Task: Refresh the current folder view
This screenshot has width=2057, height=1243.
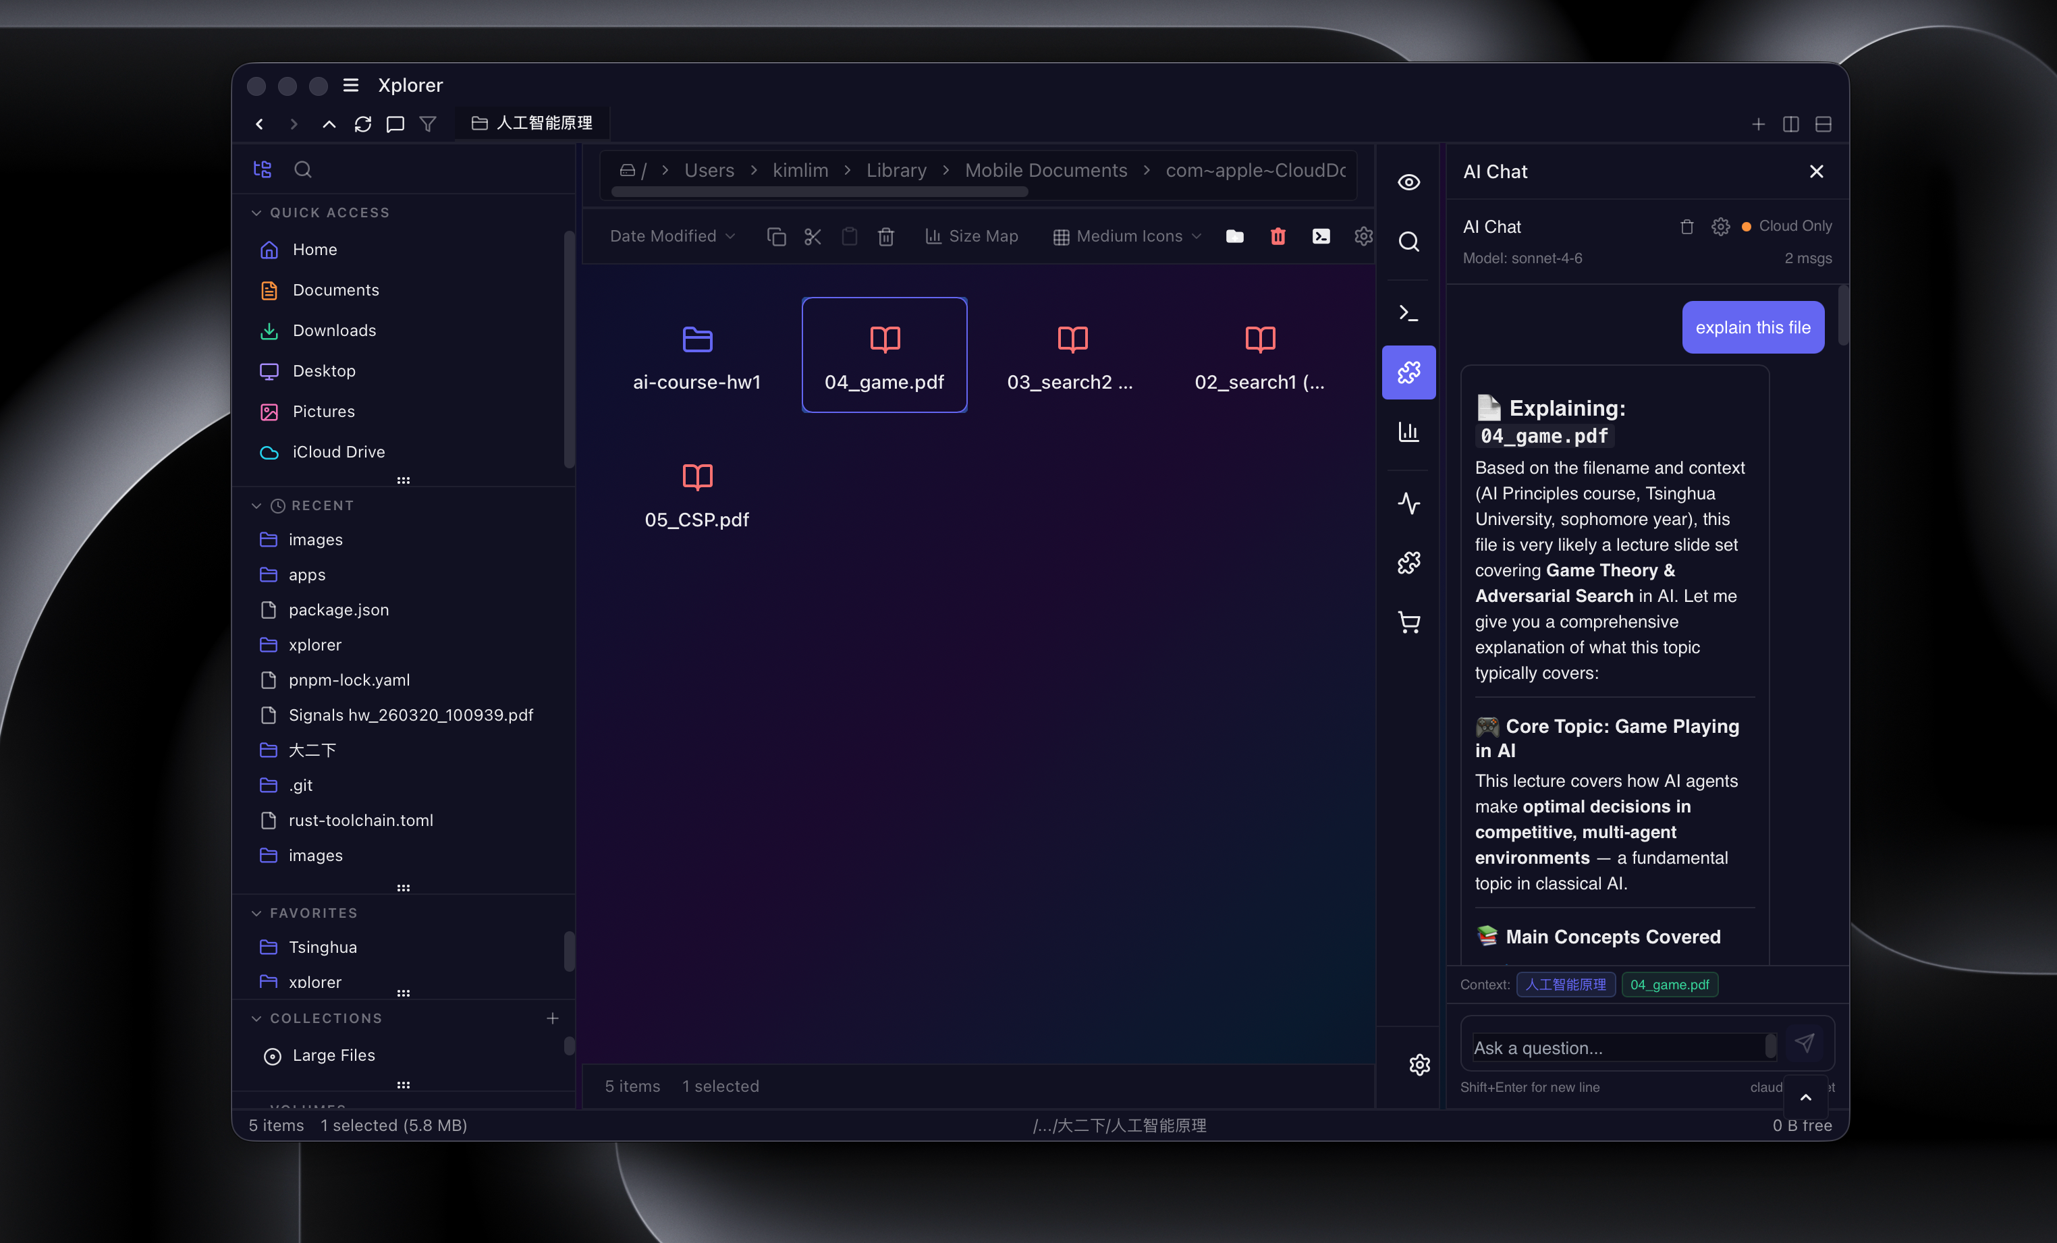Action: (x=362, y=123)
